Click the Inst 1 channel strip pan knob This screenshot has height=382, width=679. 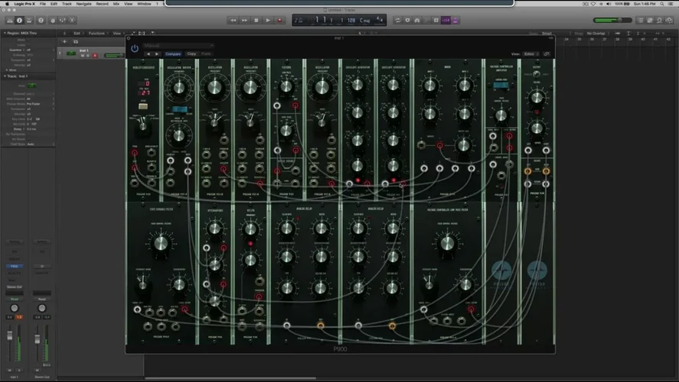[15, 308]
